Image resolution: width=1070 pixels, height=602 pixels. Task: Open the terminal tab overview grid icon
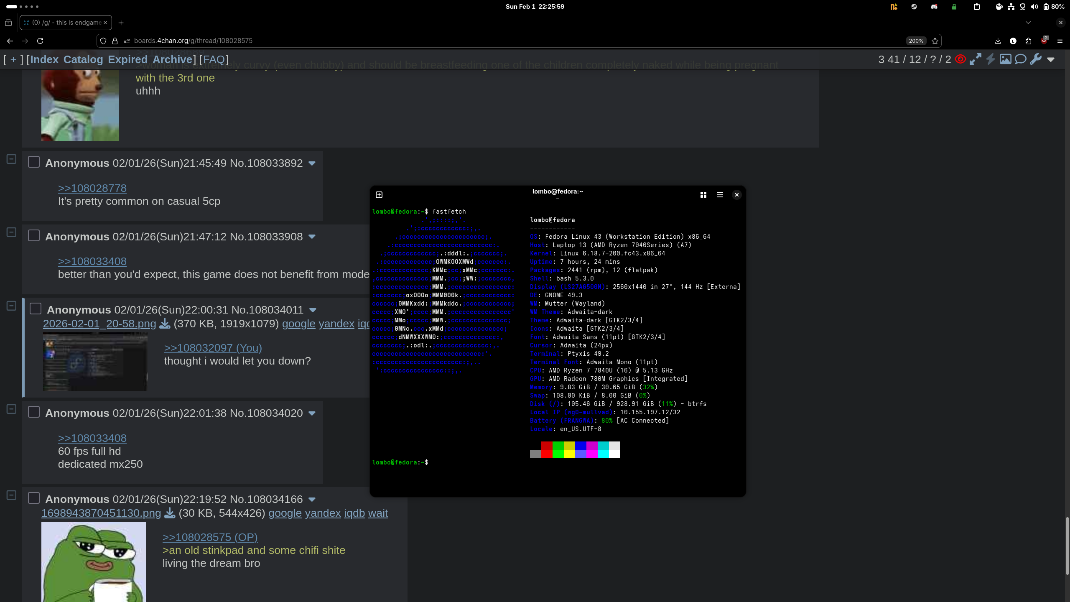point(703,195)
